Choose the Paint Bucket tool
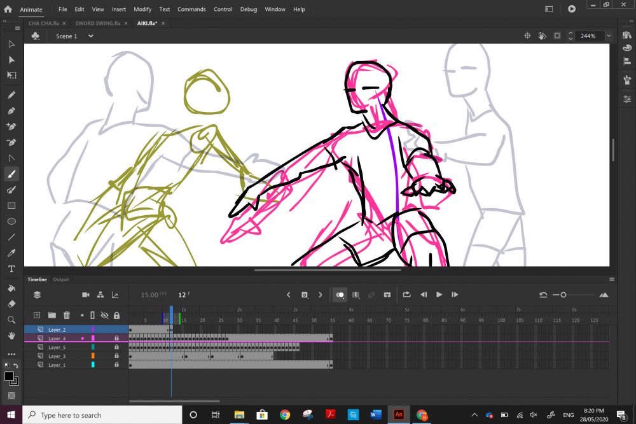 pos(11,288)
